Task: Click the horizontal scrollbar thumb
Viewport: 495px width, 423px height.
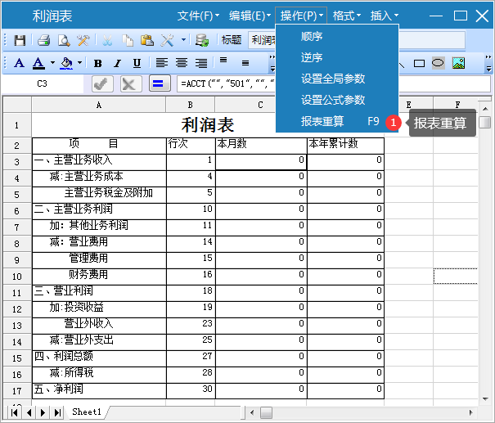Action: (267, 412)
